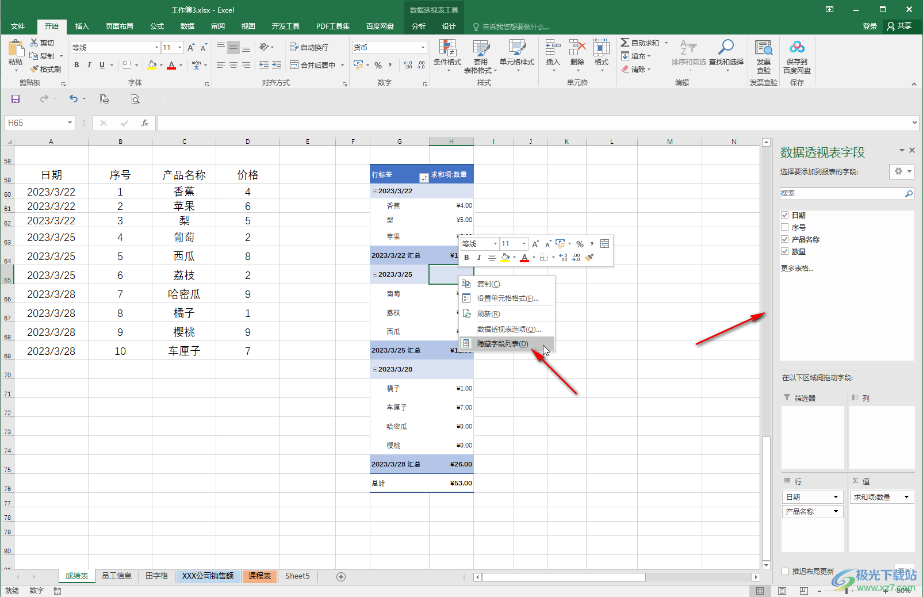Screen dimensions: 923x597
Task: Open Sort and Filter icon
Action: 688,48
